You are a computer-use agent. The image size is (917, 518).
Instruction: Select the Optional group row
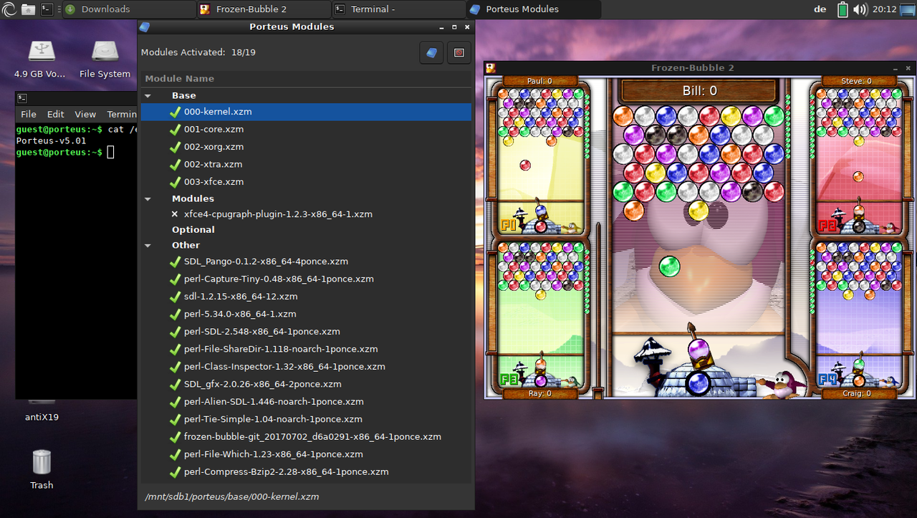click(307, 230)
